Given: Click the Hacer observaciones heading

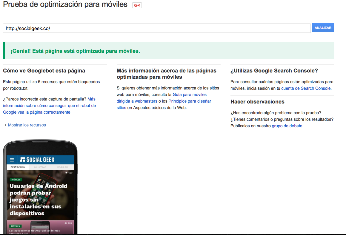Looking at the screenshot, I should pos(257,102).
